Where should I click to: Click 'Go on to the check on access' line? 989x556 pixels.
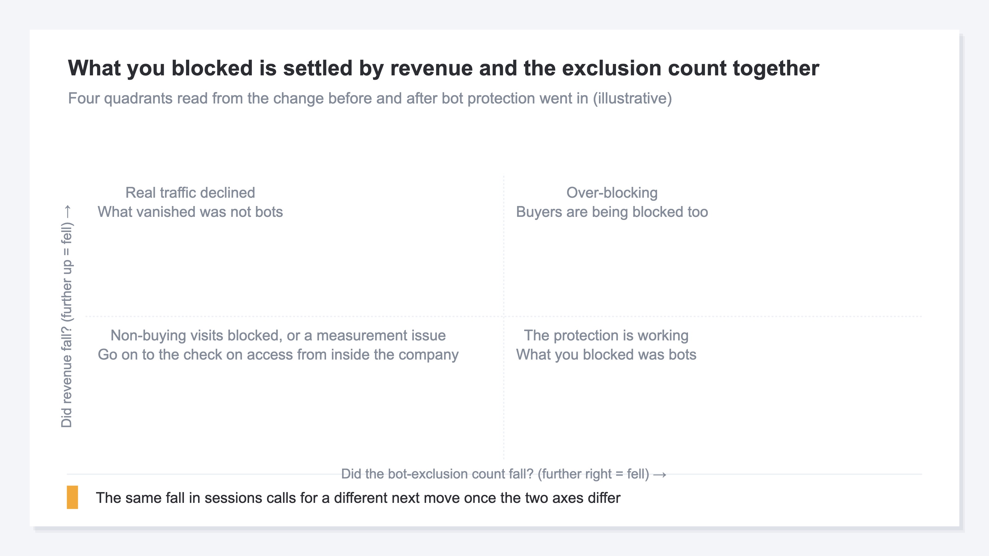coord(278,355)
